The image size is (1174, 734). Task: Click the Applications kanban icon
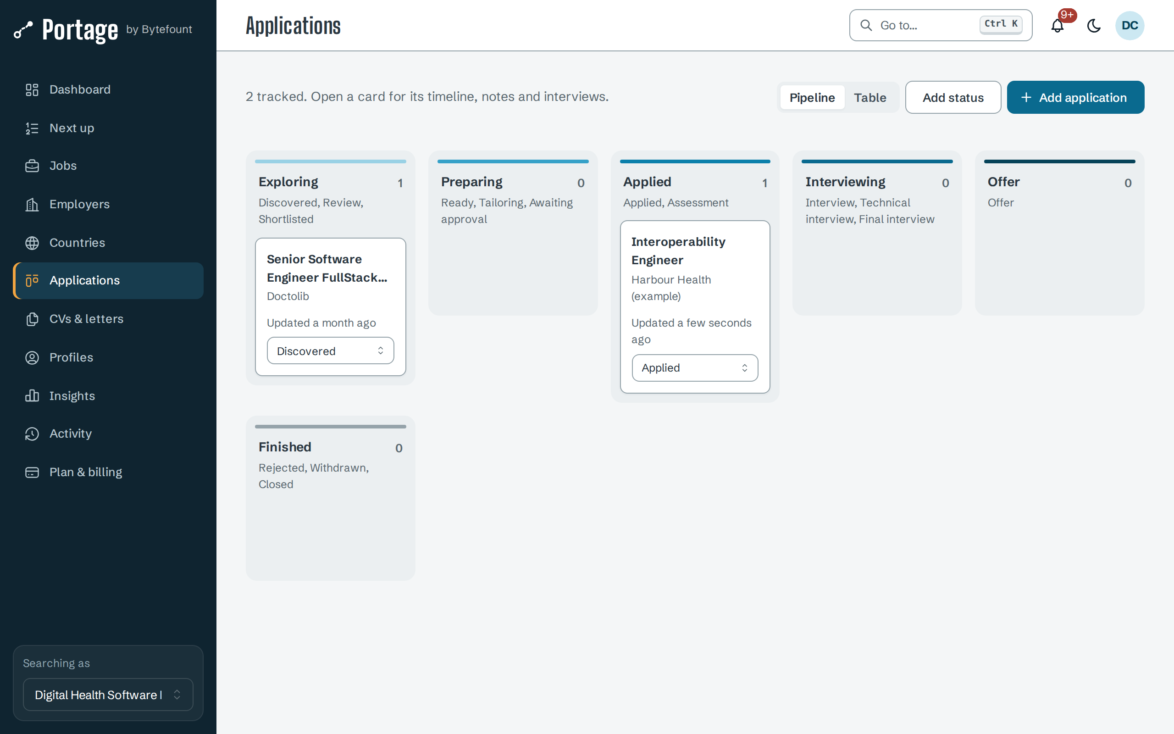click(x=32, y=281)
